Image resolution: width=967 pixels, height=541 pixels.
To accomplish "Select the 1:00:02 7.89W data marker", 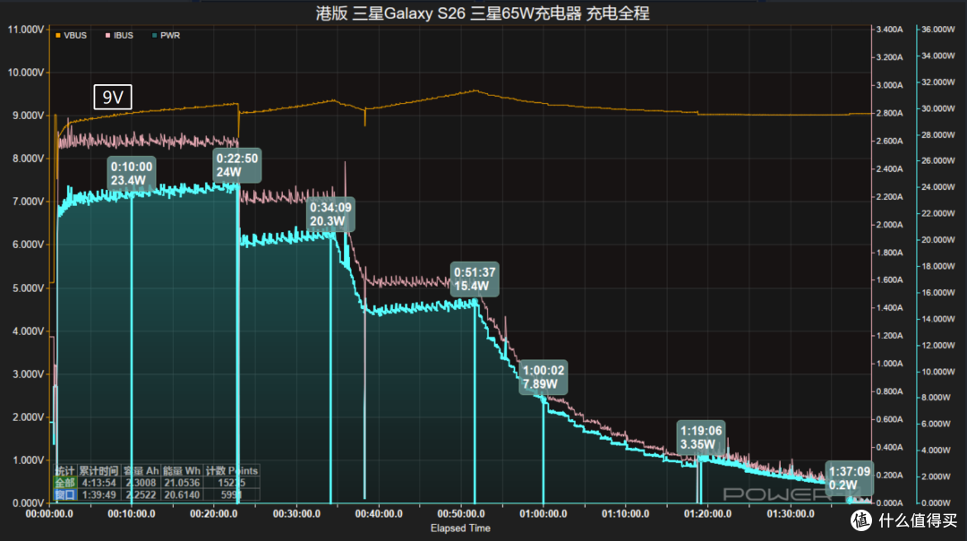I will click(543, 377).
